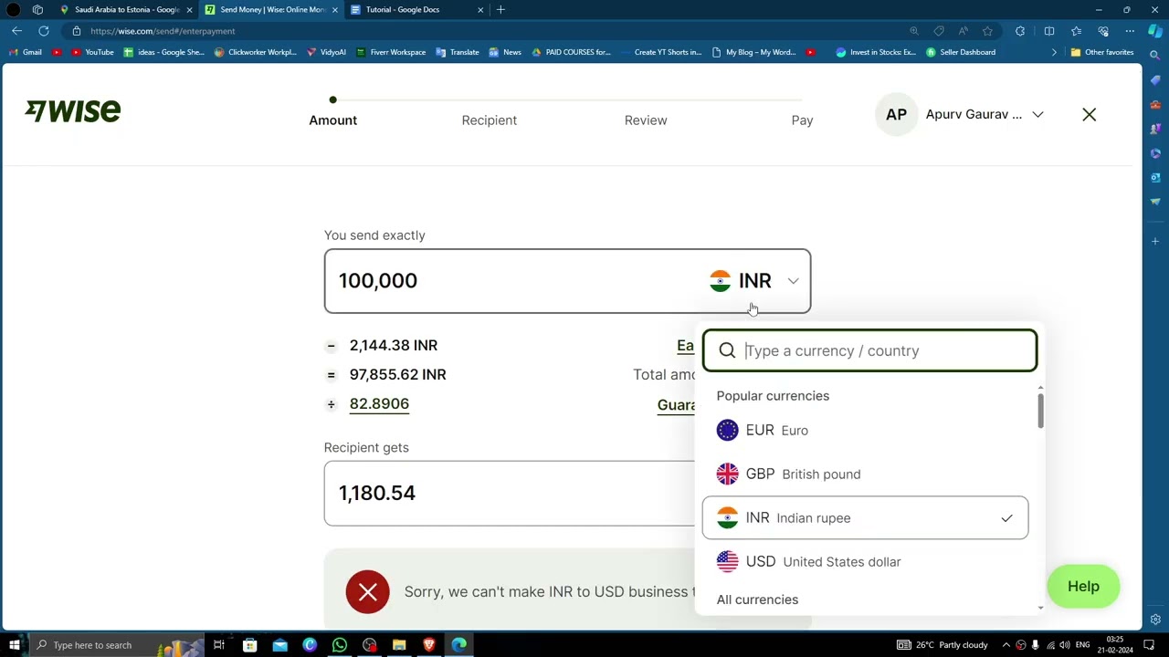
Task: Click the browser back arrow
Action: coord(16,31)
